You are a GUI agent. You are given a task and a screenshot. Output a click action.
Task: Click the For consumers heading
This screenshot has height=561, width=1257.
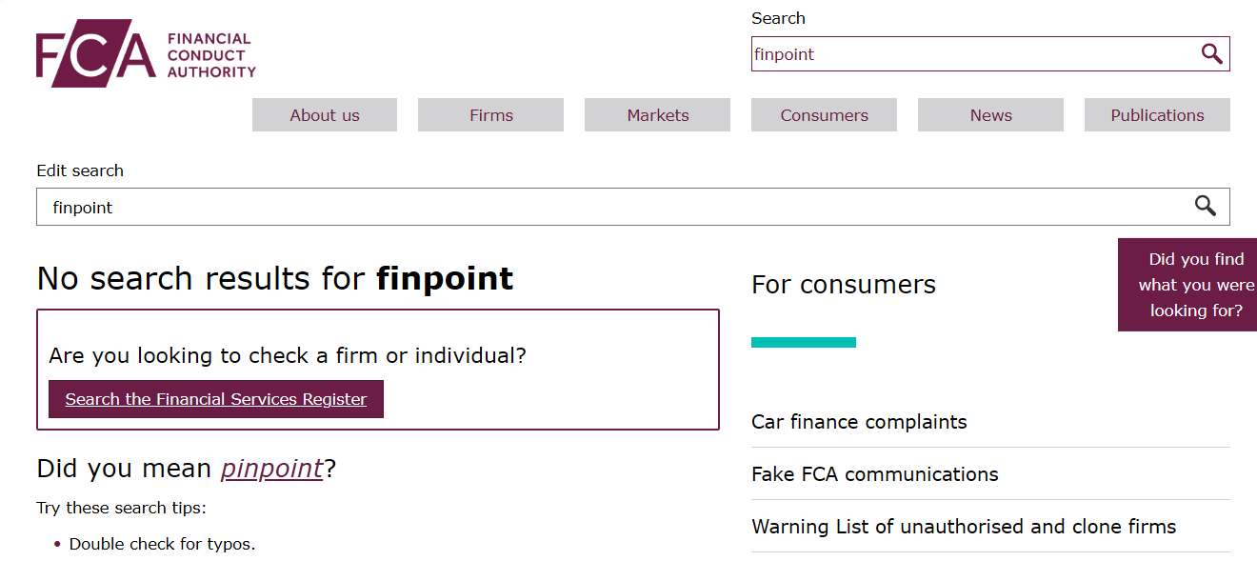[843, 284]
